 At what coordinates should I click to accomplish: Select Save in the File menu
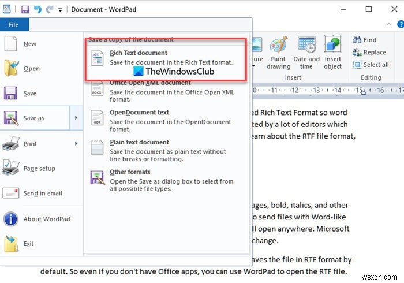pos(41,93)
